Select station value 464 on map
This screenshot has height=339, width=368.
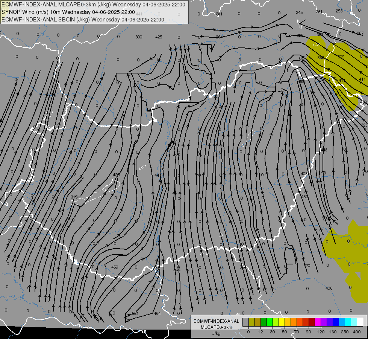click(x=157, y=313)
